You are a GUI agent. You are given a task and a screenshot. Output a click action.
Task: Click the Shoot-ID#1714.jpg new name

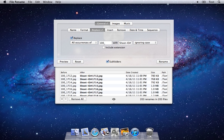coord(91,82)
